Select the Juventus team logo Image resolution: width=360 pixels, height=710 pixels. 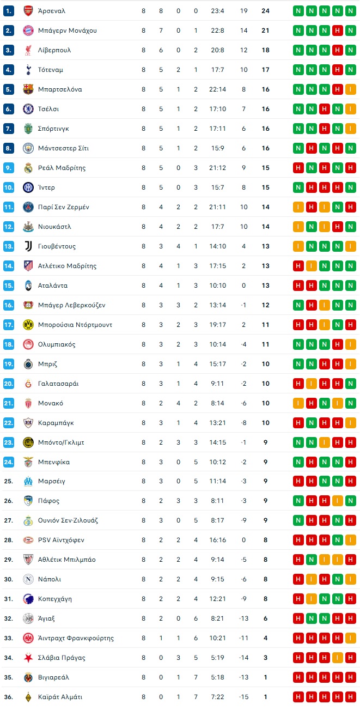coord(28,246)
